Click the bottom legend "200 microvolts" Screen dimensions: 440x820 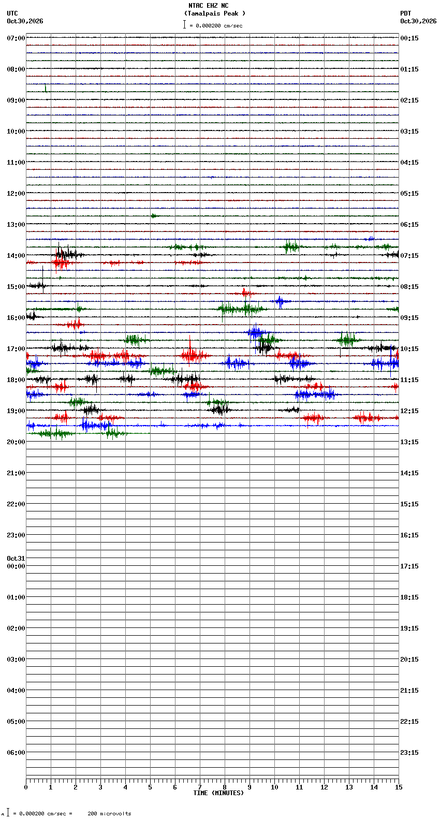(x=109, y=814)
